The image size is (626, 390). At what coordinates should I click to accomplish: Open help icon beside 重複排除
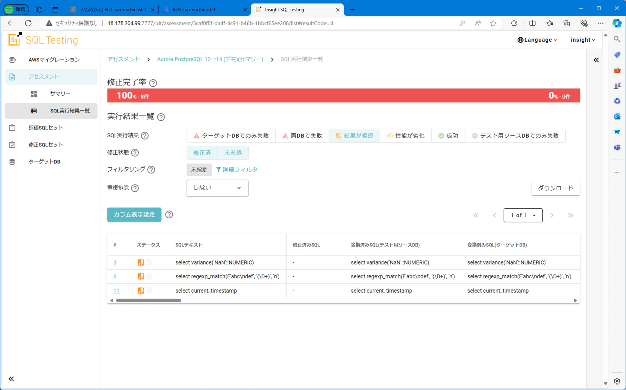click(x=135, y=188)
